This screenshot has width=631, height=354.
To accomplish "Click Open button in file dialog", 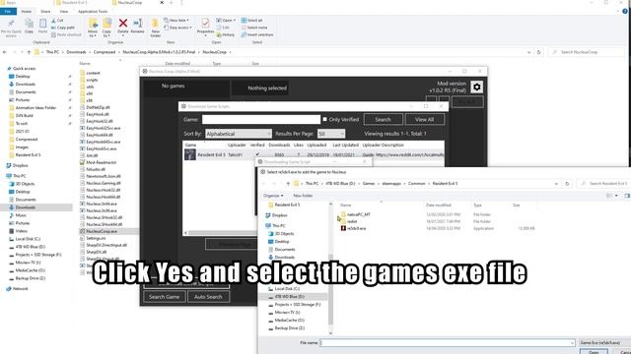I will 594,352.
